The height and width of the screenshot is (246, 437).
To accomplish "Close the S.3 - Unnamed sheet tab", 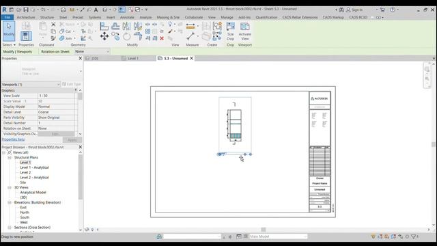I will [x=191, y=58].
